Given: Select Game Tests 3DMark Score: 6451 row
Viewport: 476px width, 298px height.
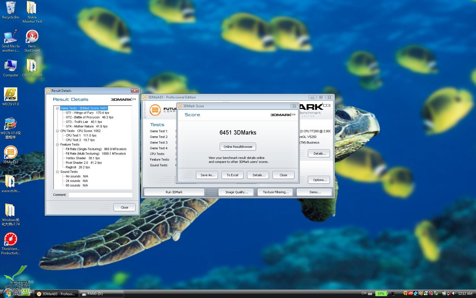Looking at the screenshot, I should point(84,108).
